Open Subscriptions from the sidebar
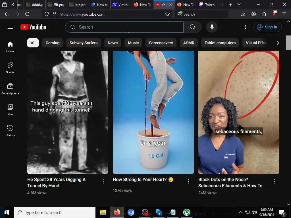 tap(10, 89)
